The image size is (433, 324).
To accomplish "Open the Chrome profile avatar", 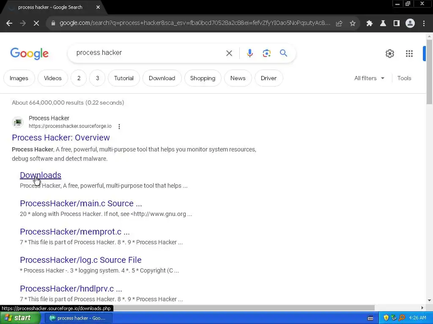I will click(410, 24).
